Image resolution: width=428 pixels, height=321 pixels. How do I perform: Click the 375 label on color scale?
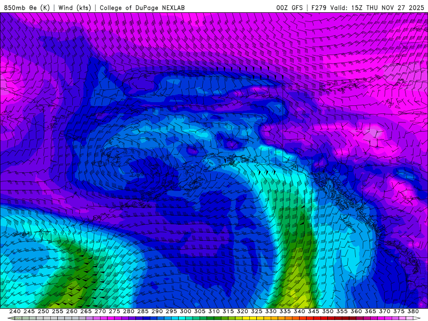point(399,311)
